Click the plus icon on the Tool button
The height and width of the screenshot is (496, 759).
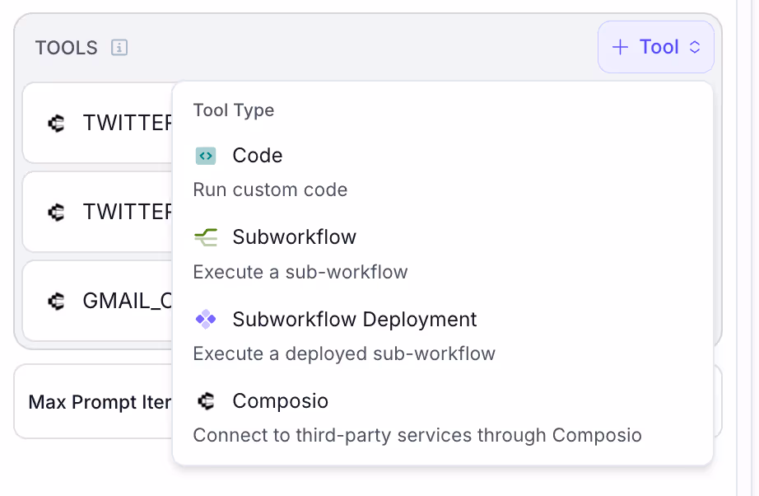tap(620, 47)
